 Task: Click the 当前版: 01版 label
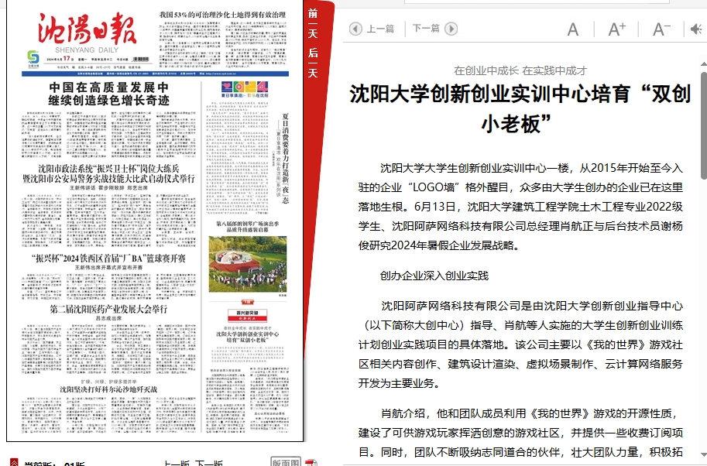pyautogui.click(x=54, y=464)
